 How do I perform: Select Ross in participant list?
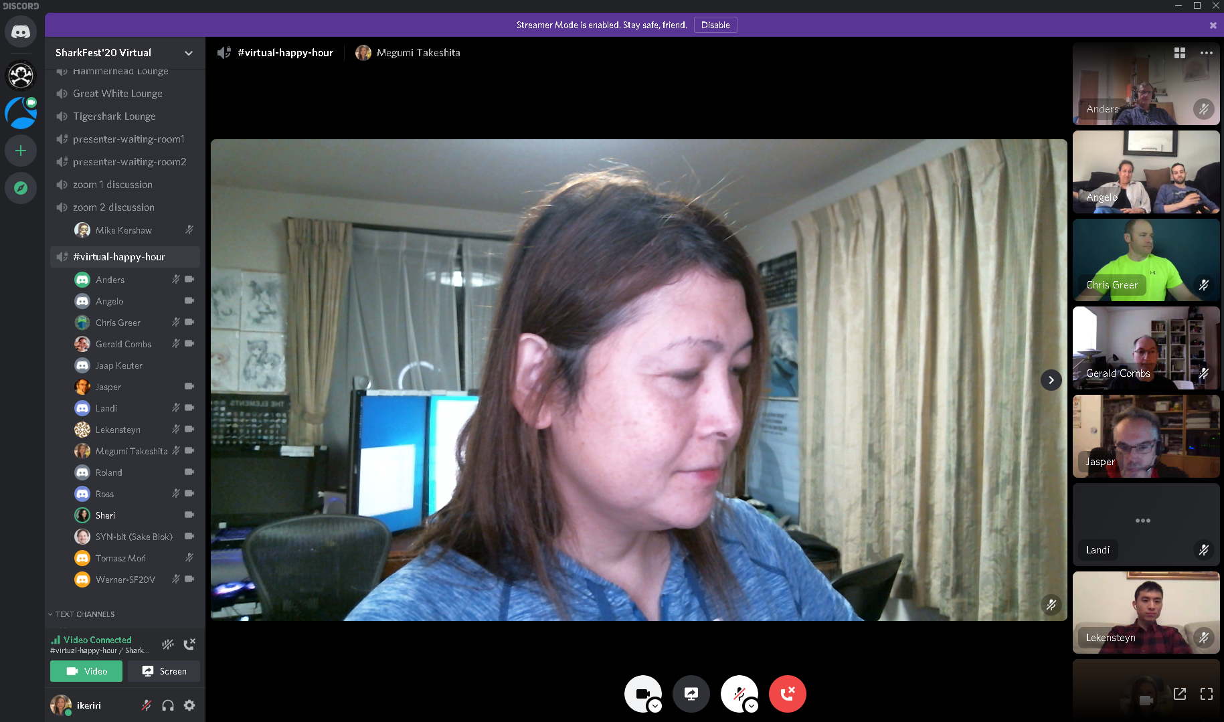coord(135,494)
